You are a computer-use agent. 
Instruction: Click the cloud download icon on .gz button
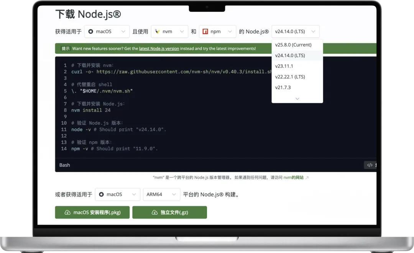[155, 212]
